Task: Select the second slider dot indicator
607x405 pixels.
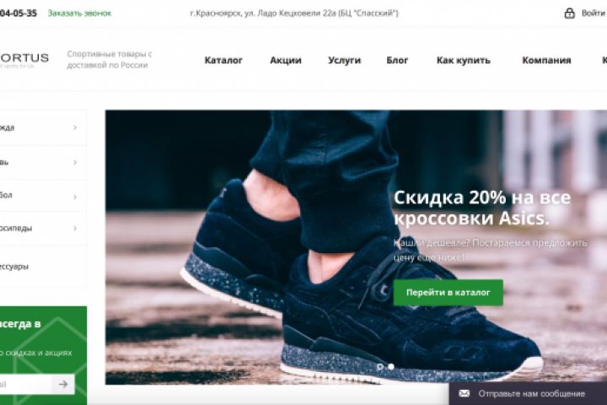Action: click(391, 366)
